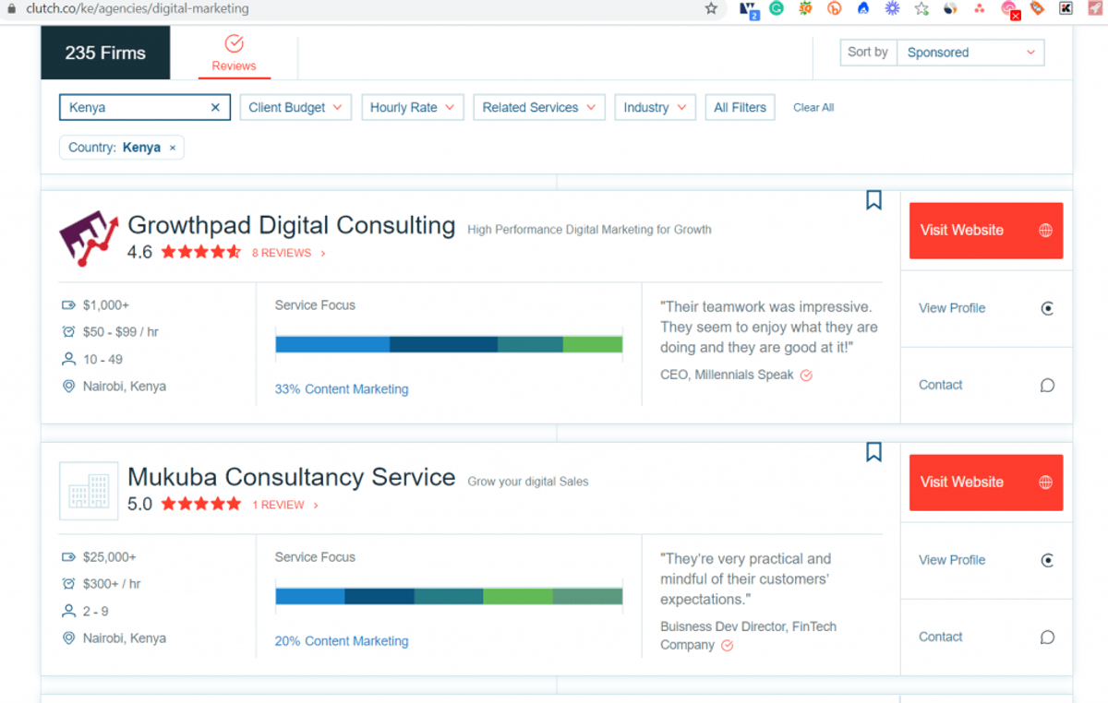Click verified badge next to CEO, Millennials Speak
This screenshot has width=1108, height=703.
coord(806,375)
